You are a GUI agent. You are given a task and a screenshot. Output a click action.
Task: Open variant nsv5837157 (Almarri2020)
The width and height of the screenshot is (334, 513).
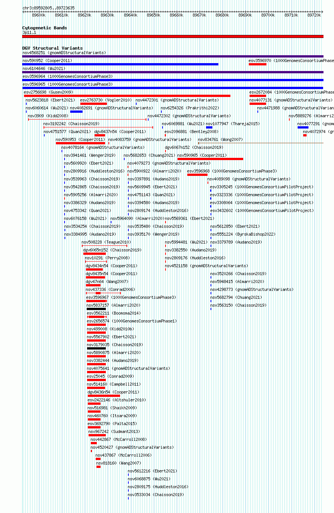113,305
